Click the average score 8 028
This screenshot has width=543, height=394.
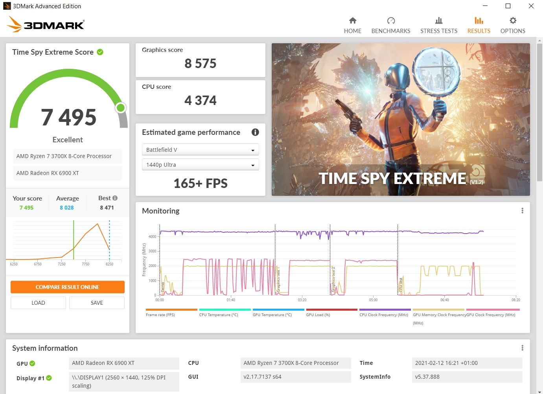pos(67,208)
